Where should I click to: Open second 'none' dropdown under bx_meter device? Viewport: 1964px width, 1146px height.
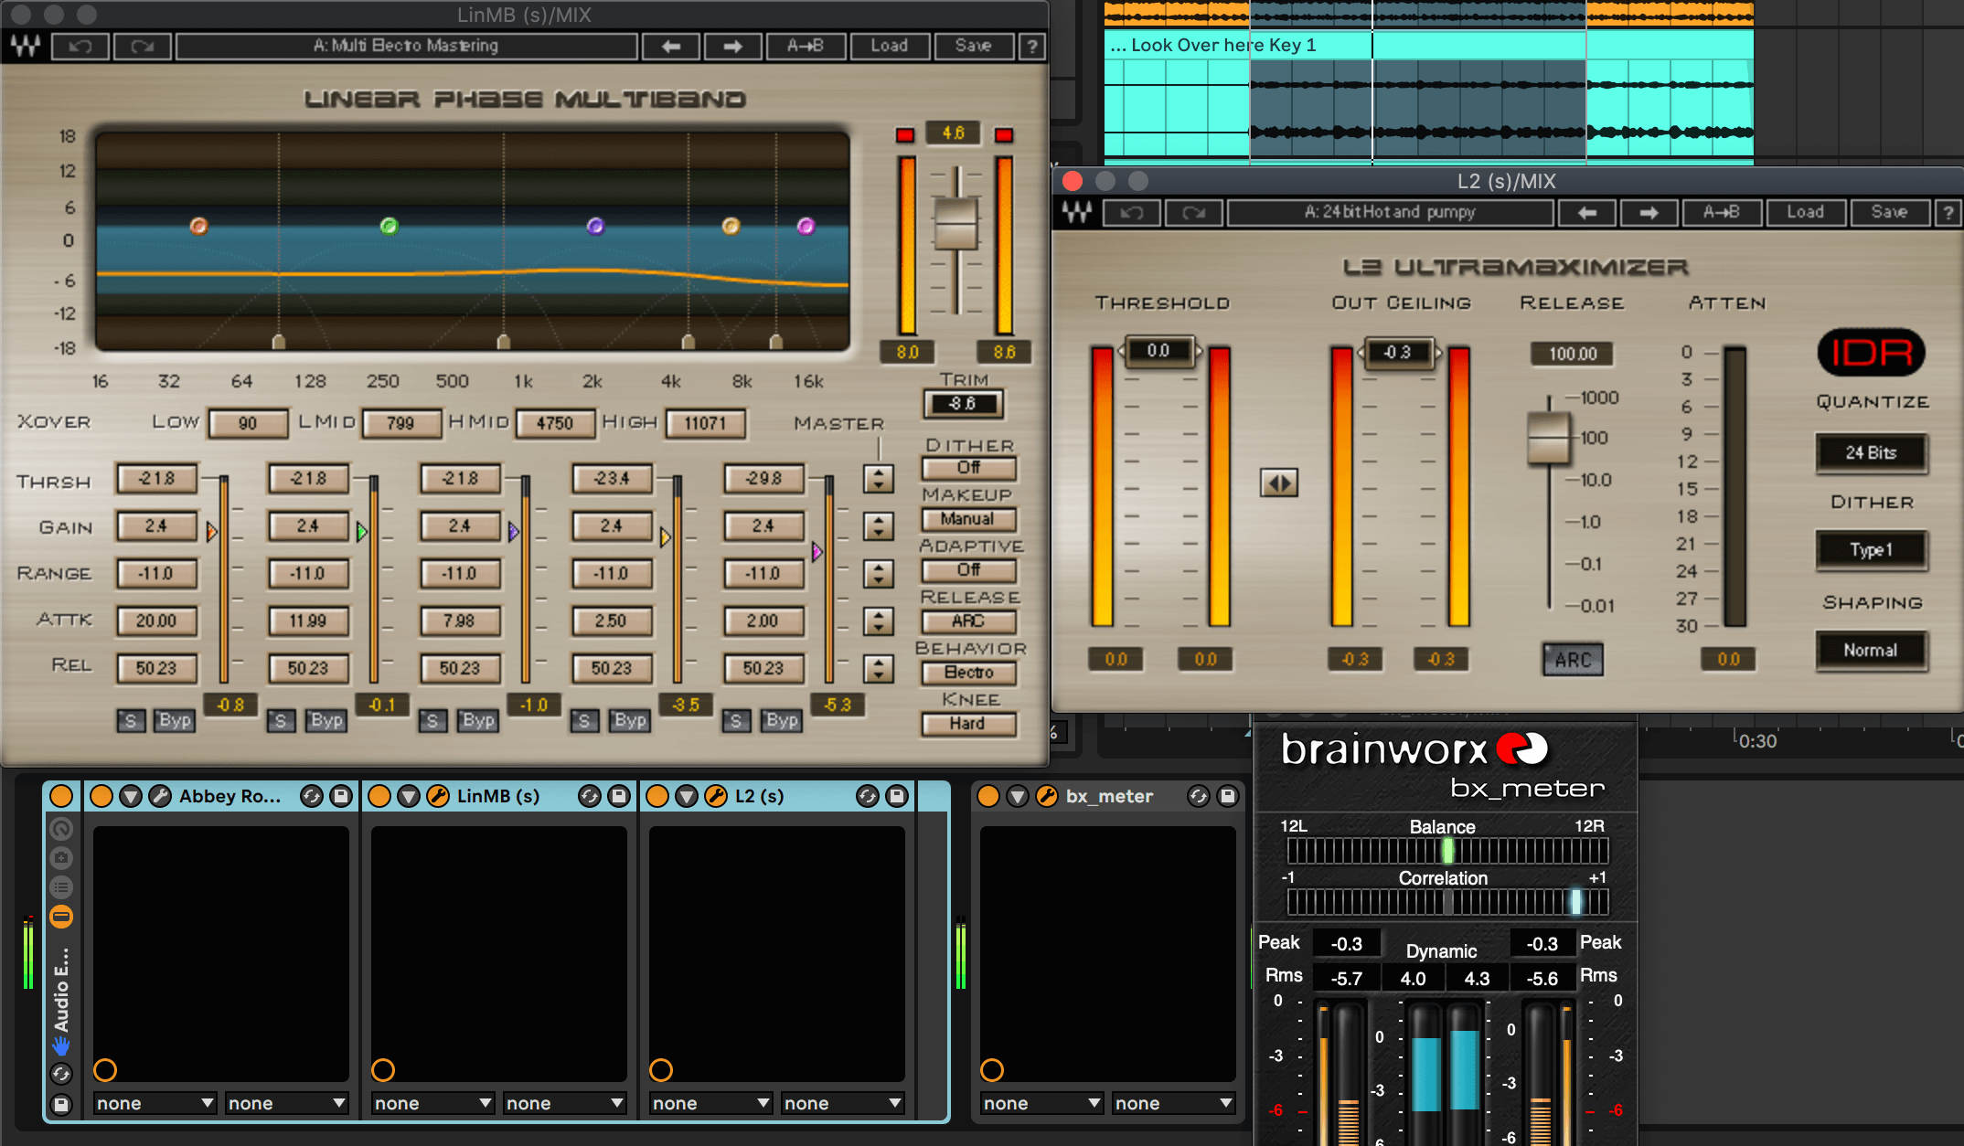(x=1173, y=1103)
